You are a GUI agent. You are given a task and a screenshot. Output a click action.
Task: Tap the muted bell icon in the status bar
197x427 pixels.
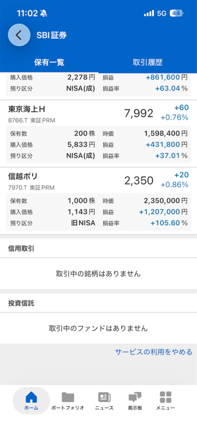click(x=43, y=13)
